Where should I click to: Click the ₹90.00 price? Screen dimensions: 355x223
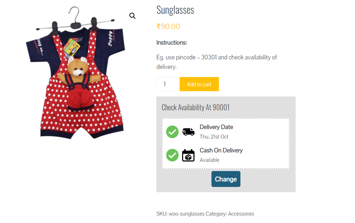168,27
